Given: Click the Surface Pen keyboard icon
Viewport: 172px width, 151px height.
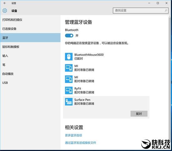Looking at the screenshot, I should pos(69,102).
